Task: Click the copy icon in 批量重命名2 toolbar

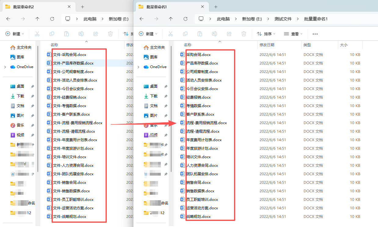Action: (52, 34)
